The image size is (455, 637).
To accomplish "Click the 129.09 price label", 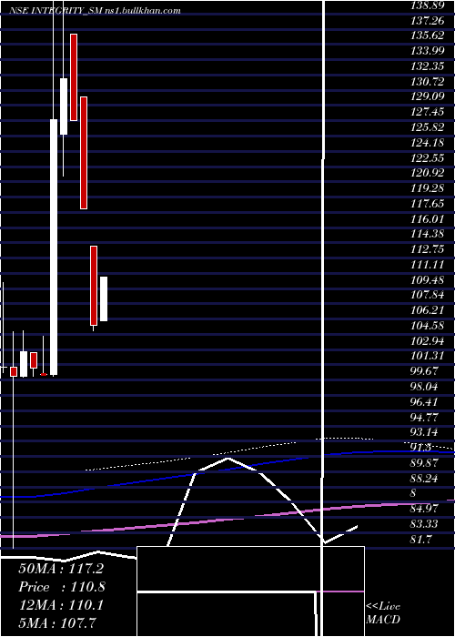I will coord(428,96).
